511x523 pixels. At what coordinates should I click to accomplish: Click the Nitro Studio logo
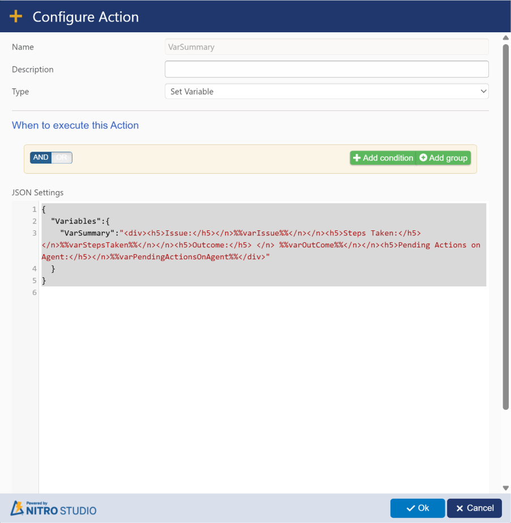54,508
